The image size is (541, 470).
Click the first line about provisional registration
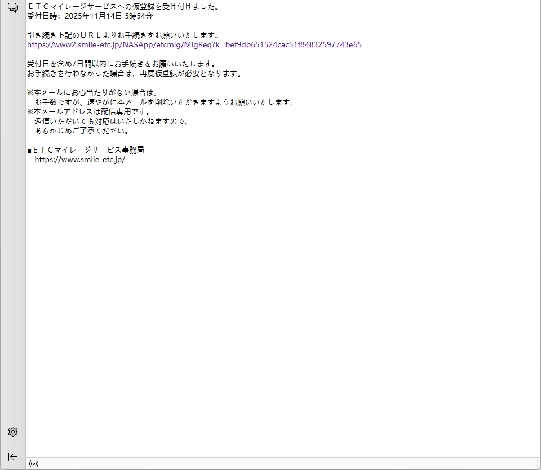[123, 7]
